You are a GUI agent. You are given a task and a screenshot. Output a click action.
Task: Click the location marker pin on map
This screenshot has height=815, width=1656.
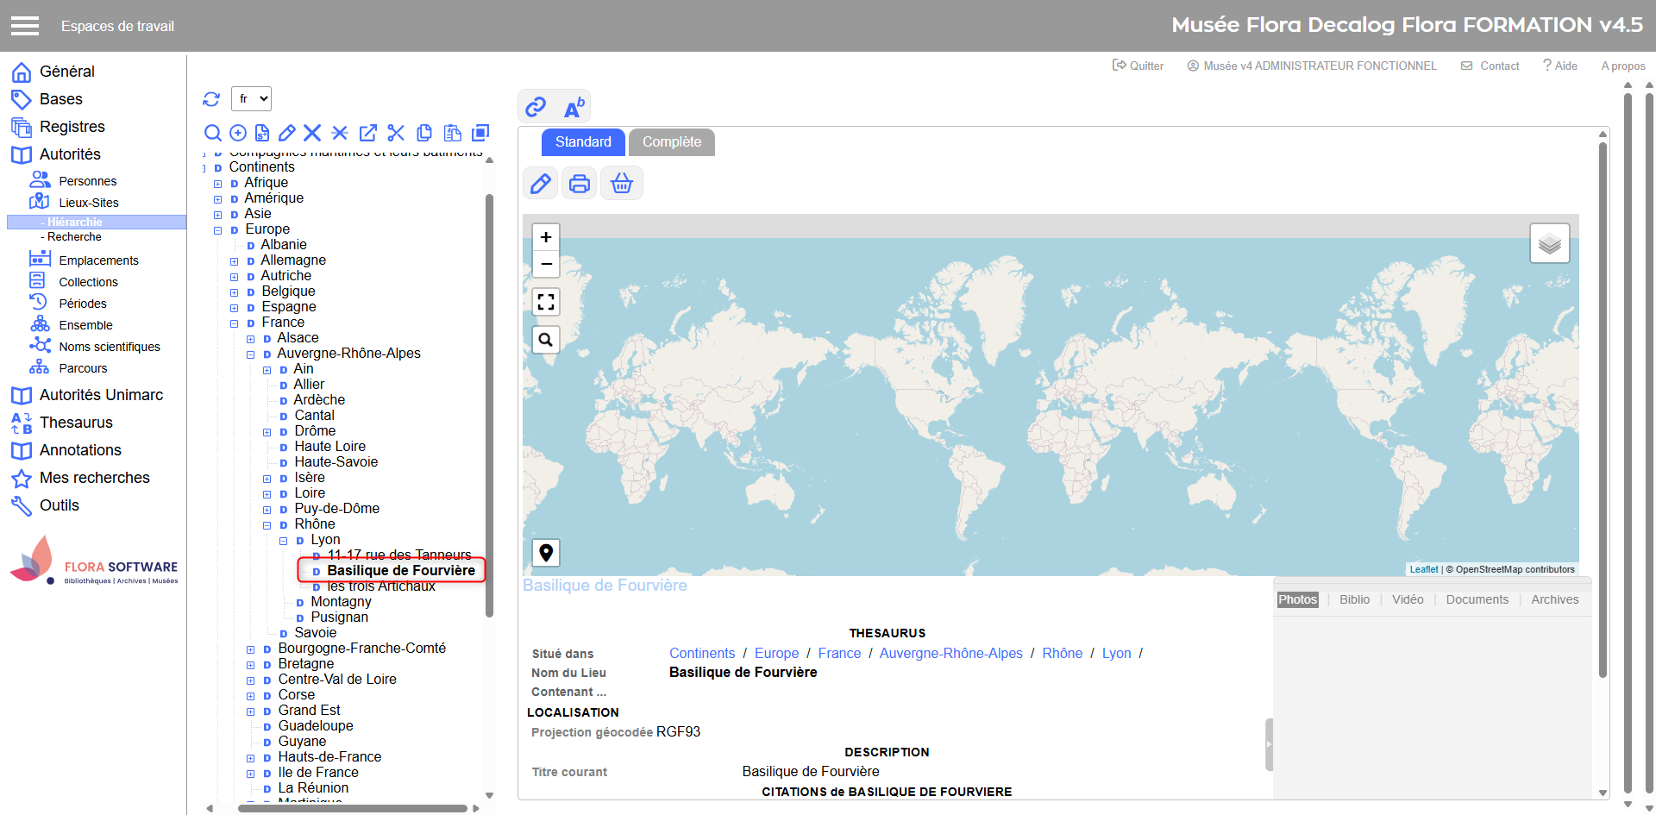546,553
